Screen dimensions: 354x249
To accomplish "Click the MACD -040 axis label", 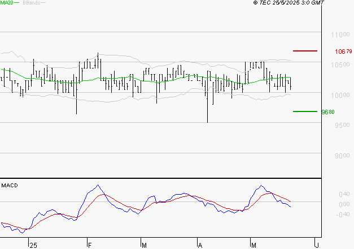I will (x=329, y=214).
